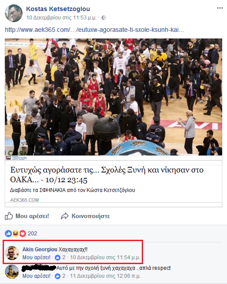This screenshot has height=284, width=227.
Task: Click the blue like reaction icon
Action: click(8, 234)
